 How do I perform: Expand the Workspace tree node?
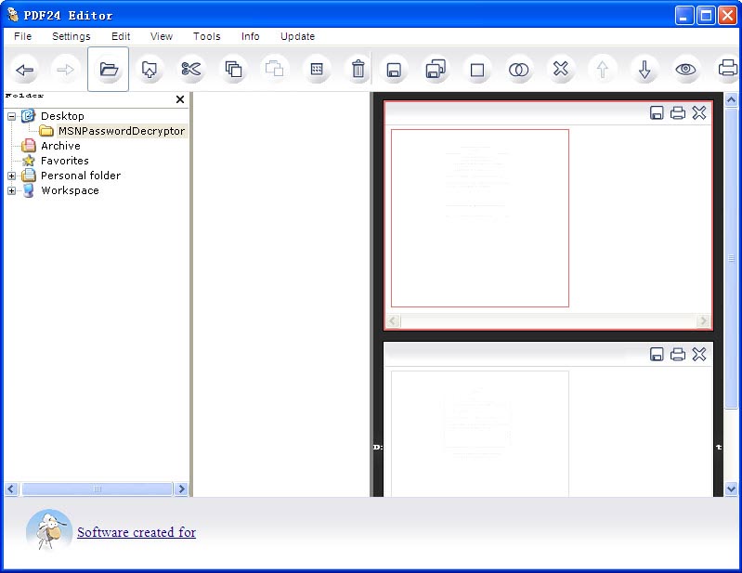point(11,190)
